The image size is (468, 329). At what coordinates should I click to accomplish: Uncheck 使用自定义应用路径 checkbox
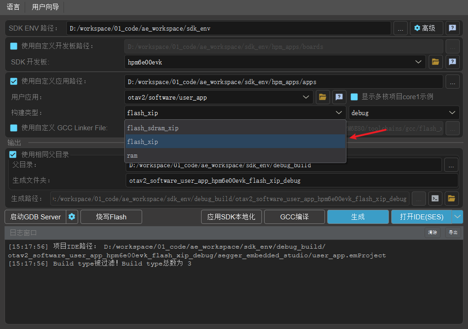(14, 81)
